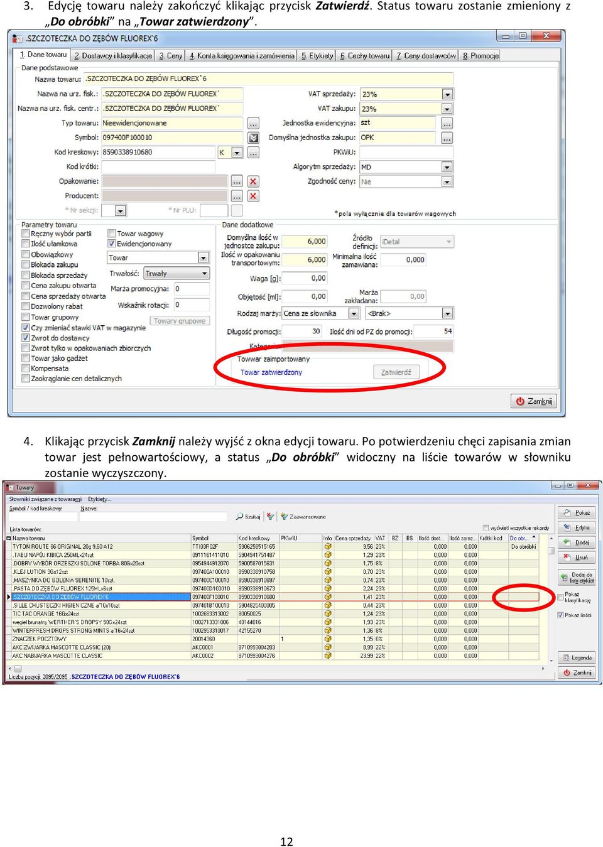Image resolution: width=603 pixels, height=847 pixels.
Task: Click Dodaj do listy etykiet button
Action: pyautogui.click(x=577, y=578)
